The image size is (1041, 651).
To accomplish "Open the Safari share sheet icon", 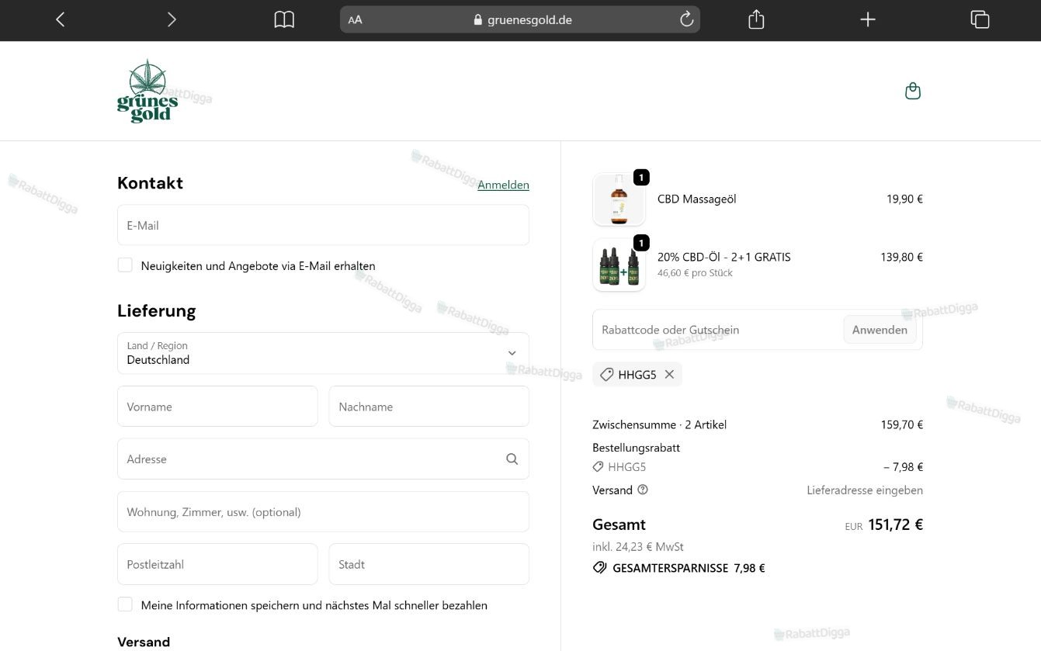I will 756,19.
